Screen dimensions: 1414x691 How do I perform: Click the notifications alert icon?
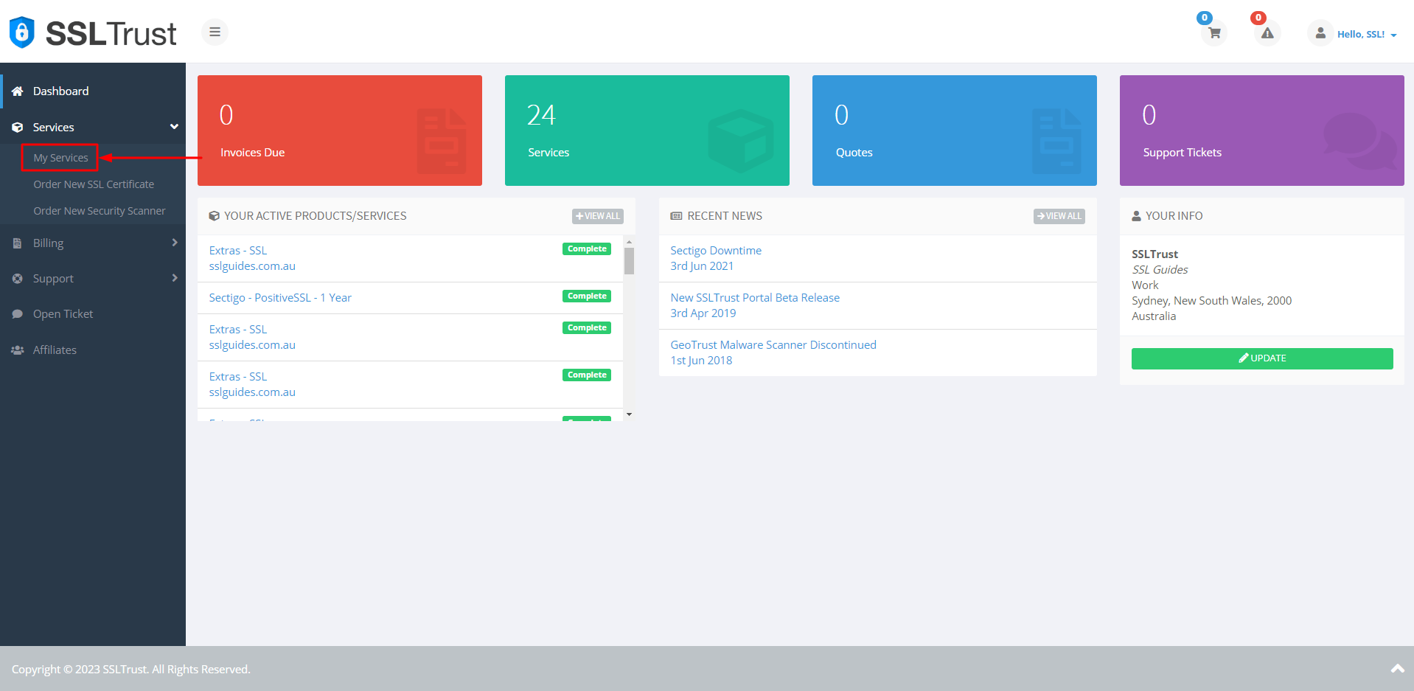click(x=1267, y=33)
